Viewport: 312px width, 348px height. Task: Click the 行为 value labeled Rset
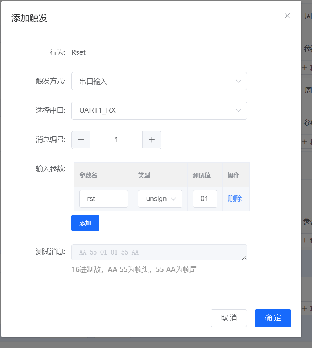[x=78, y=52]
